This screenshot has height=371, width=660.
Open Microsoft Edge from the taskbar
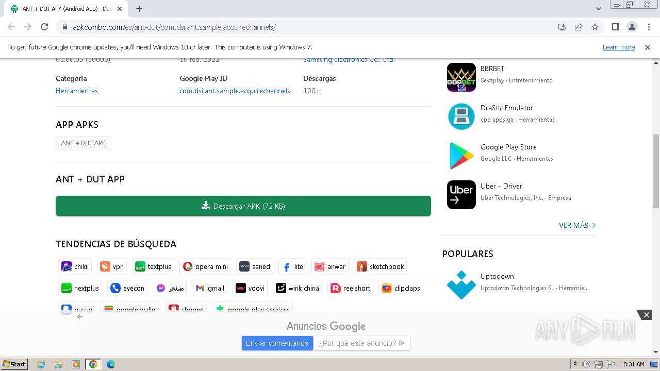click(x=111, y=364)
